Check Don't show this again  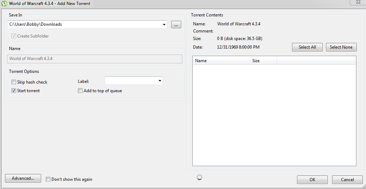(x=48, y=179)
